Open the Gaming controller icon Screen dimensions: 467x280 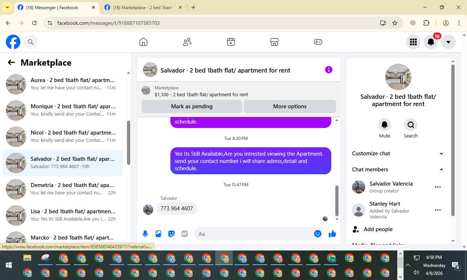pos(318,42)
